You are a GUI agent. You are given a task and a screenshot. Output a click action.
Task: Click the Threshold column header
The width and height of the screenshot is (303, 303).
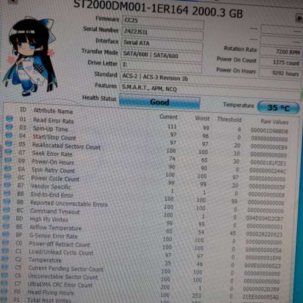click(229, 119)
